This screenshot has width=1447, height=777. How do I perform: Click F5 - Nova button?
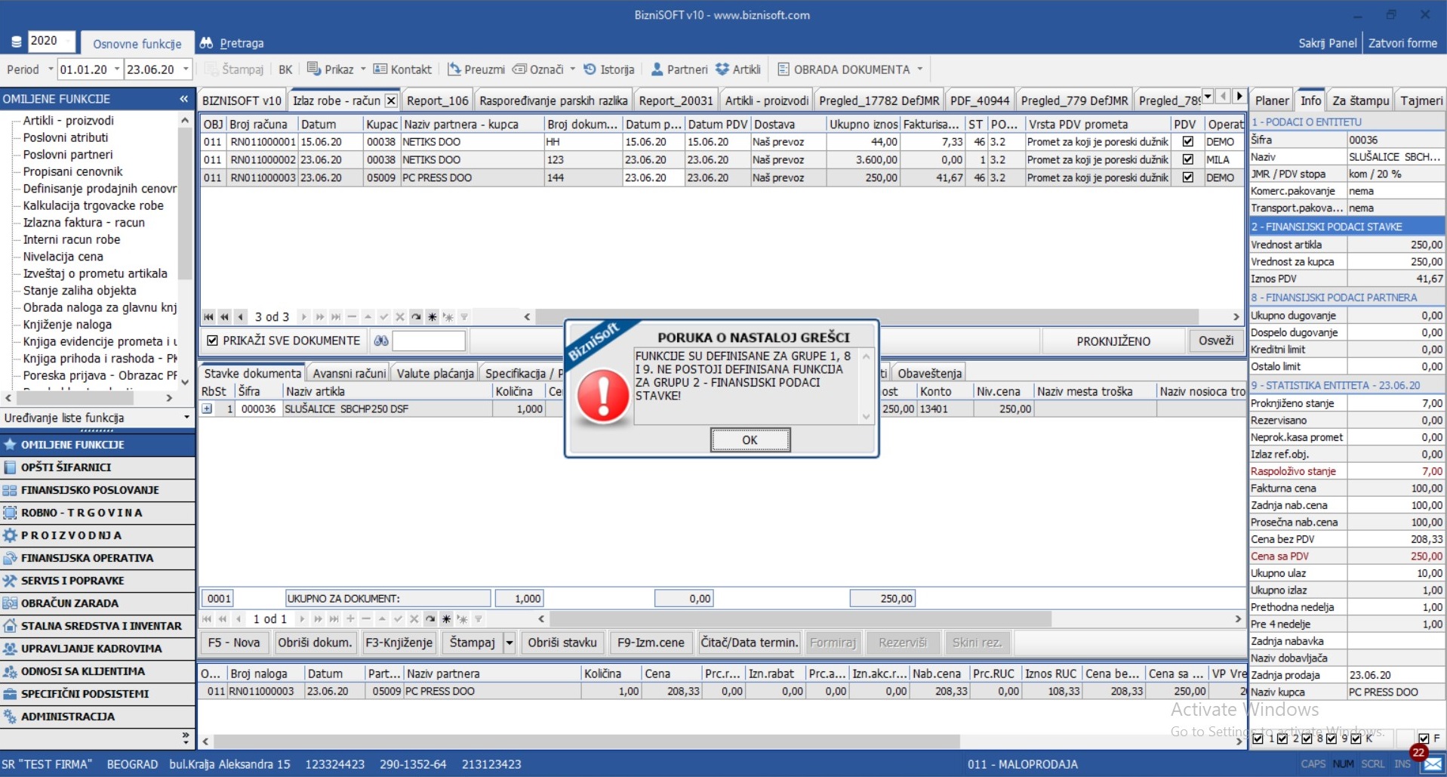coord(234,643)
